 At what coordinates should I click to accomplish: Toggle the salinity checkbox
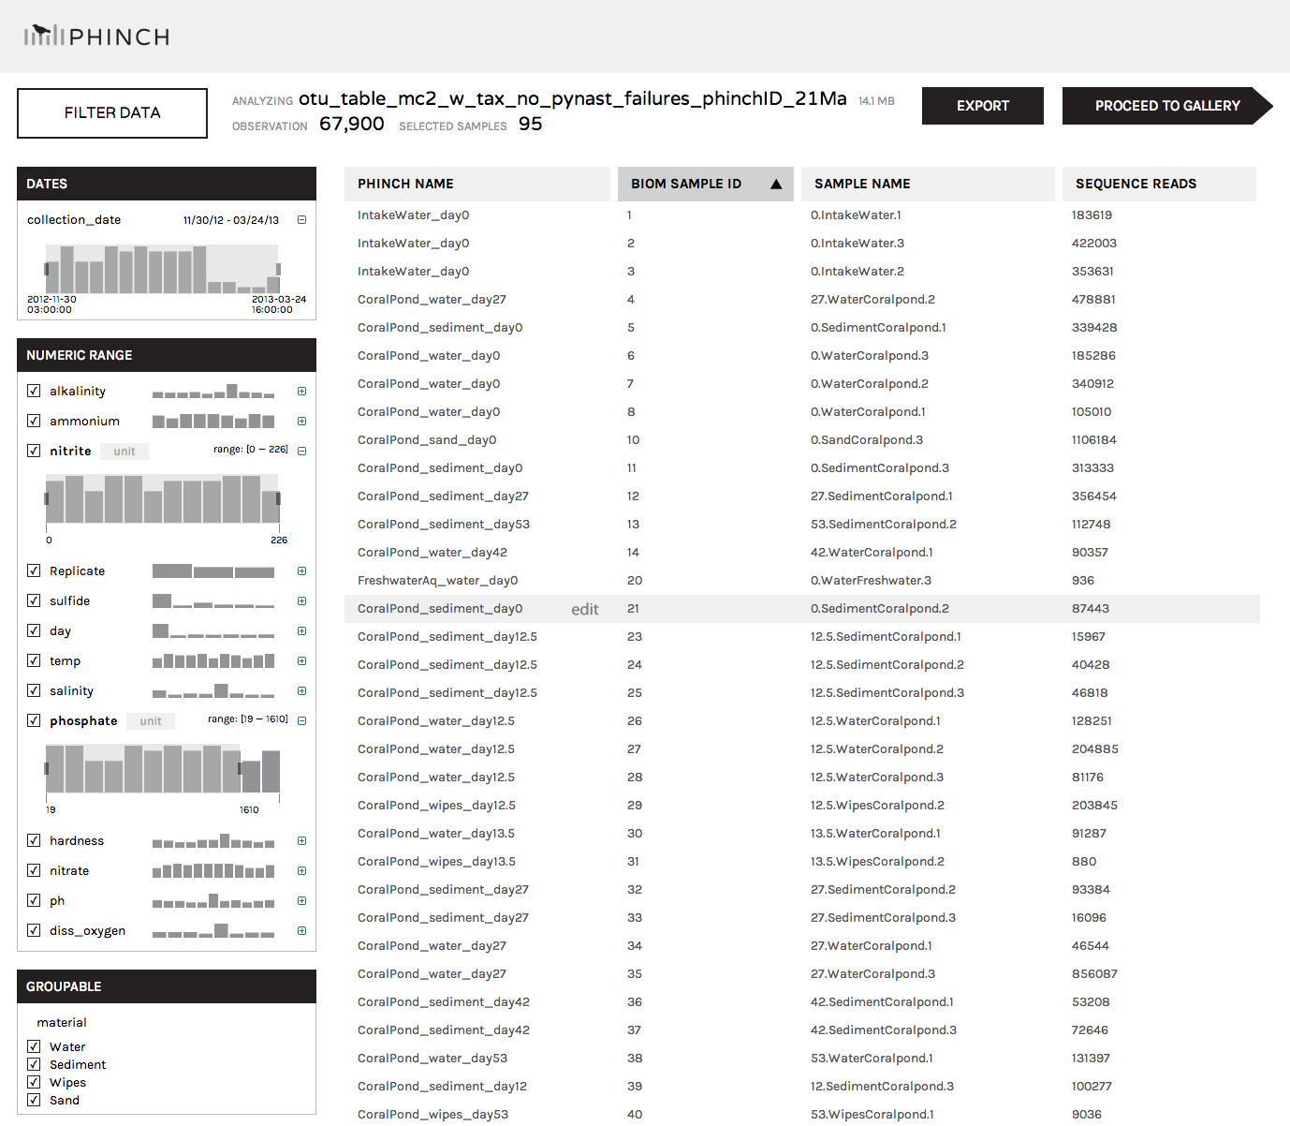(x=34, y=690)
